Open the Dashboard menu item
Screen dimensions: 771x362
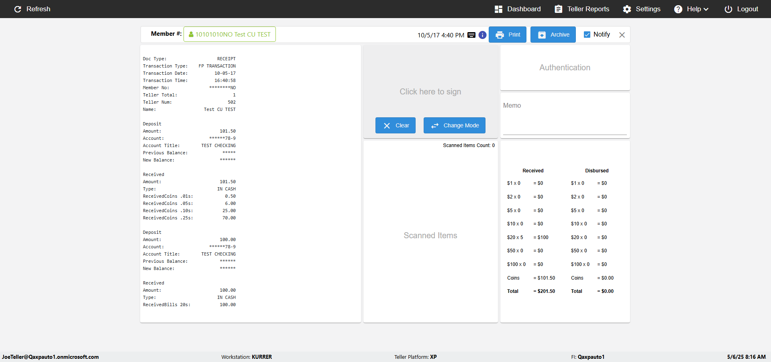point(518,9)
